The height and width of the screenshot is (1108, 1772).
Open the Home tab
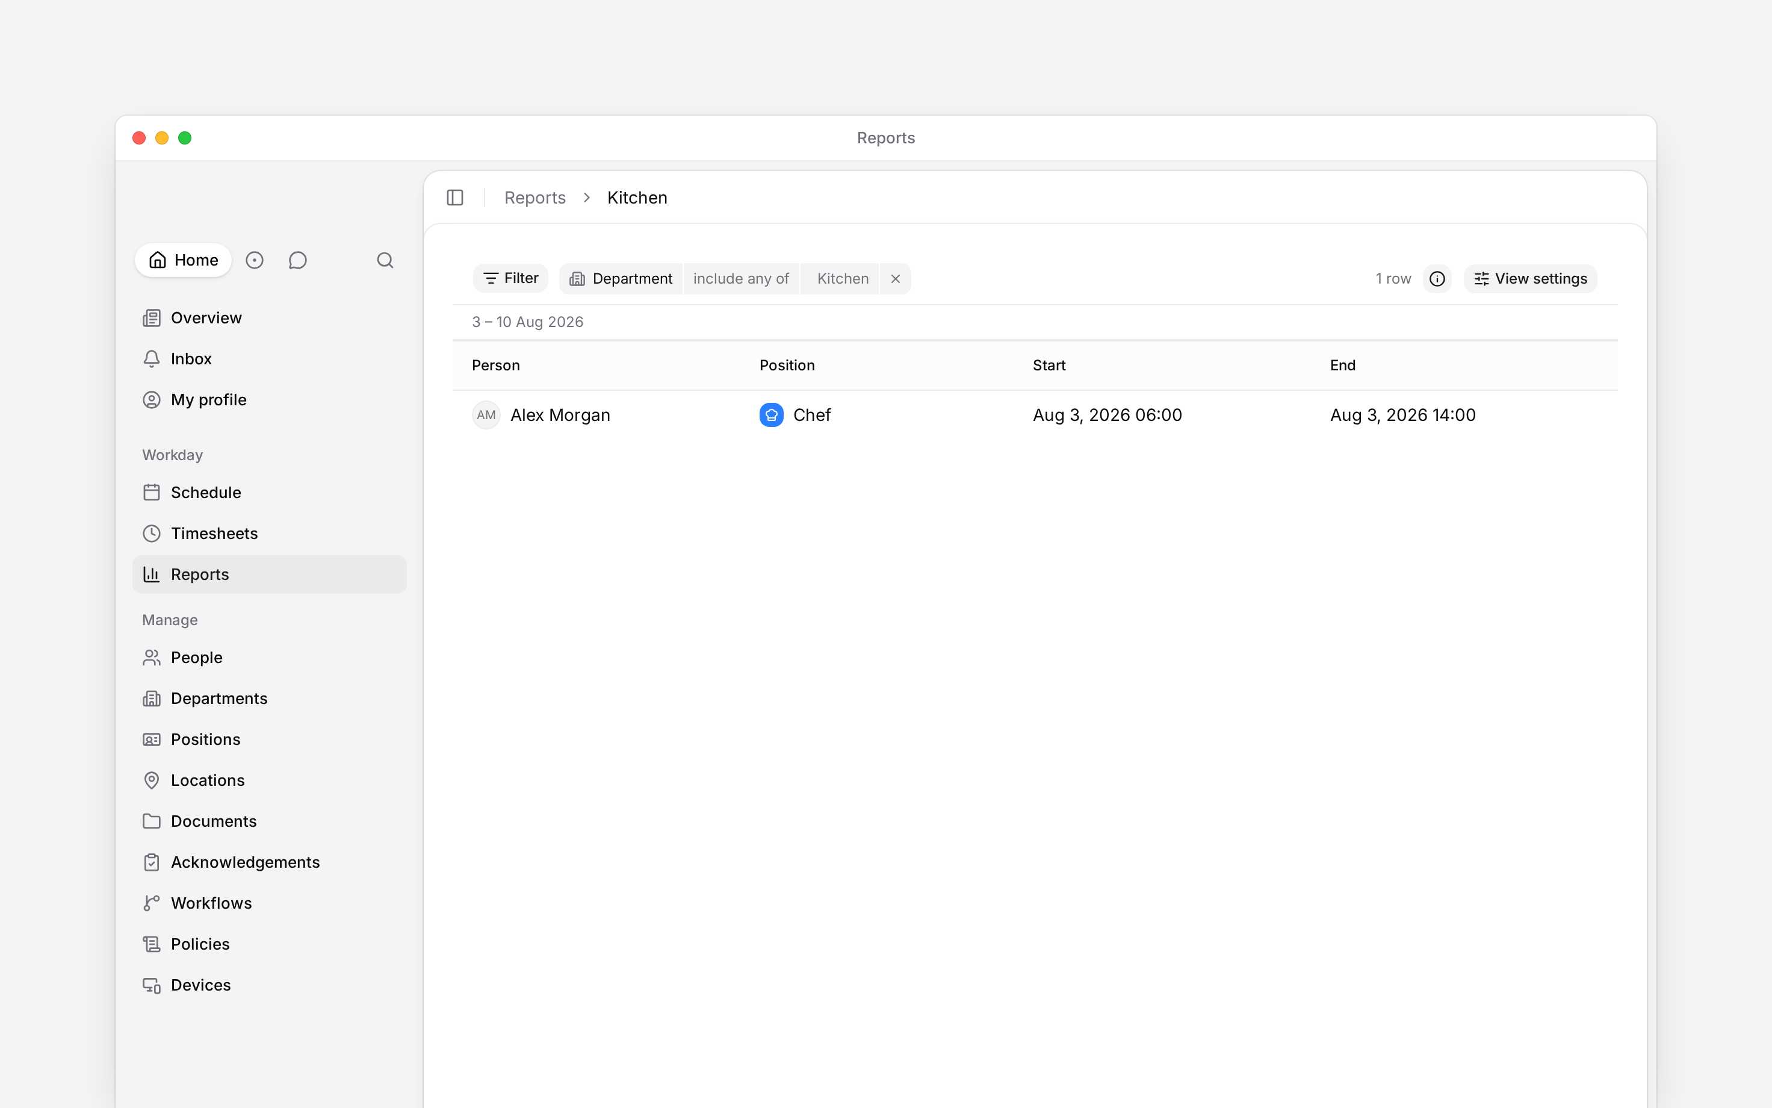point(183,260)
